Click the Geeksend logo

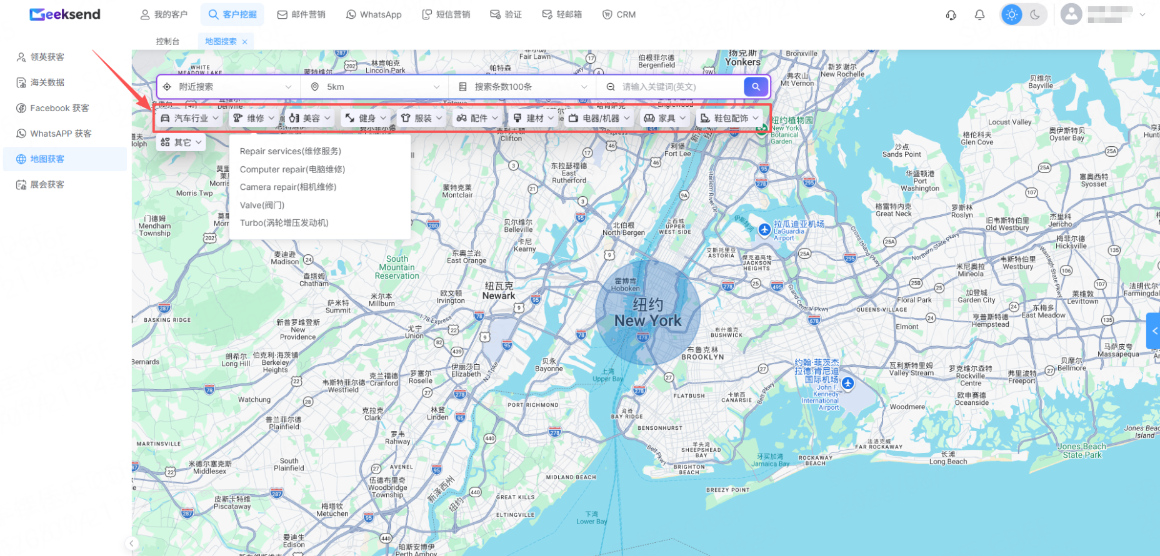(x=65, y=14)
